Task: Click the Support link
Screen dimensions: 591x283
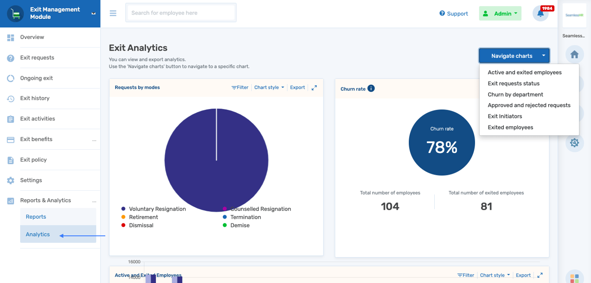Action: pos(454,13)
